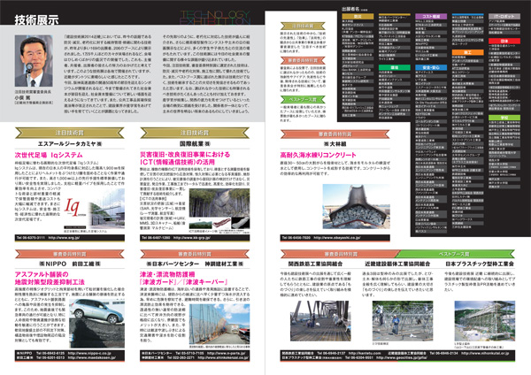The height and width of the screenshot is (375, 531).
Task: Click the TECHNOLOGY EXHIBITION colored heading
Action: (x=215, y=18)
